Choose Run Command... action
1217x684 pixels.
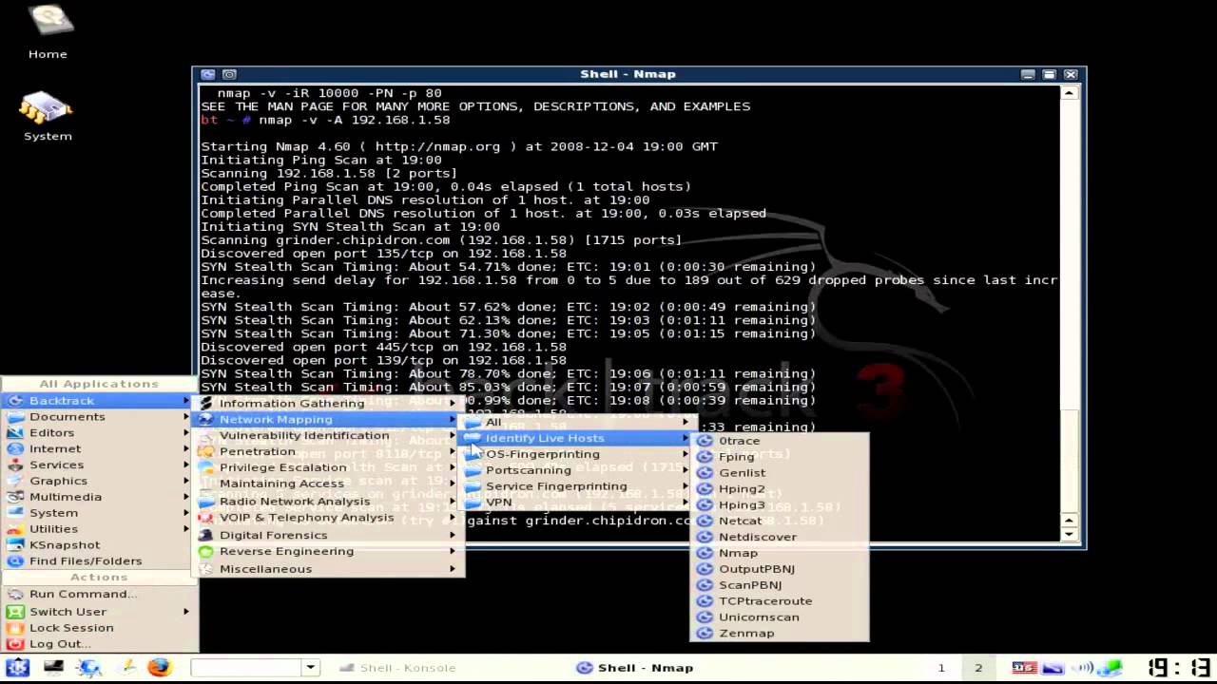[98, 595]
